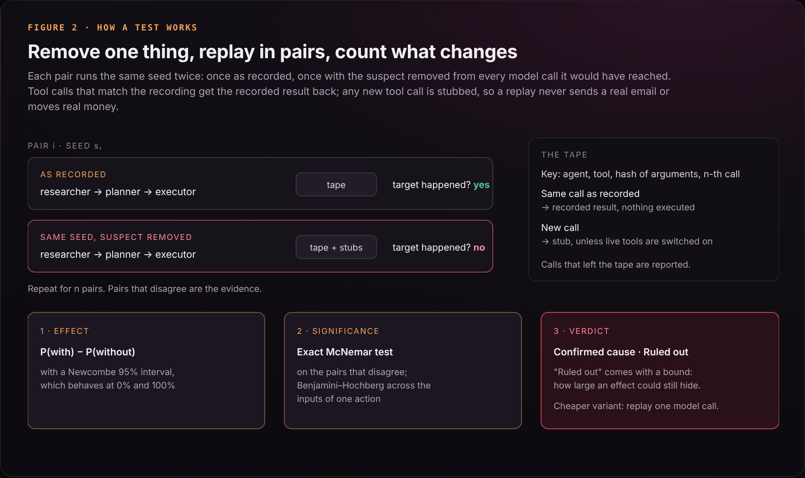Click 'Exact McNemar test' heading

345,352
